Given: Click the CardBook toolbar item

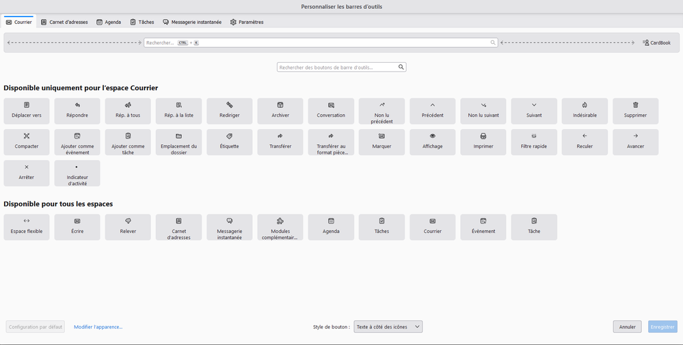Looking at the screenshot, I should point(656,42).
